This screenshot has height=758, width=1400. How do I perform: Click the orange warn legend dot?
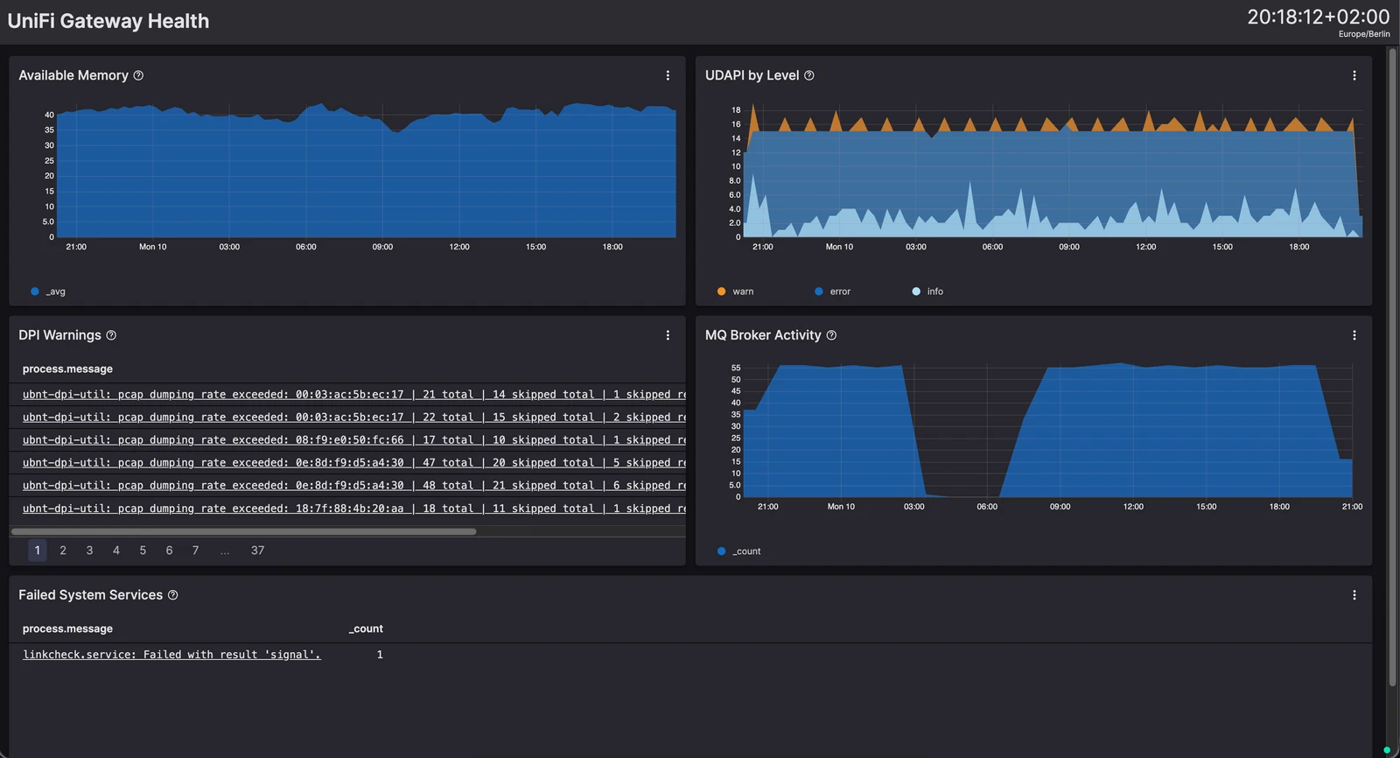pos(721,291)
